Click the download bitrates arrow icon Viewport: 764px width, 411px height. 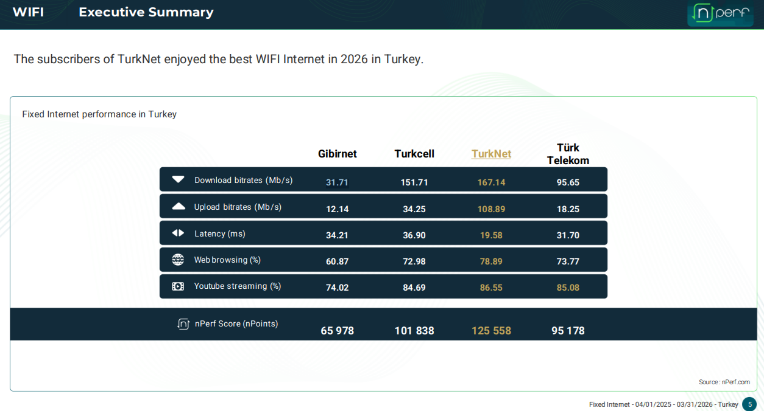178,179
